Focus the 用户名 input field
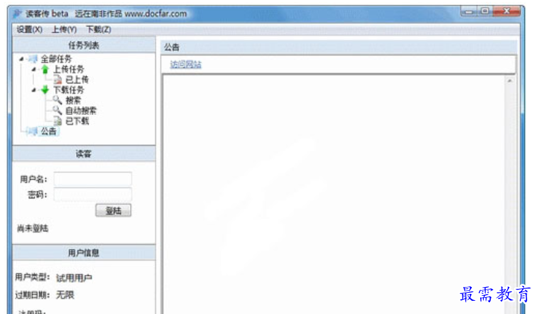 [92, 179]
